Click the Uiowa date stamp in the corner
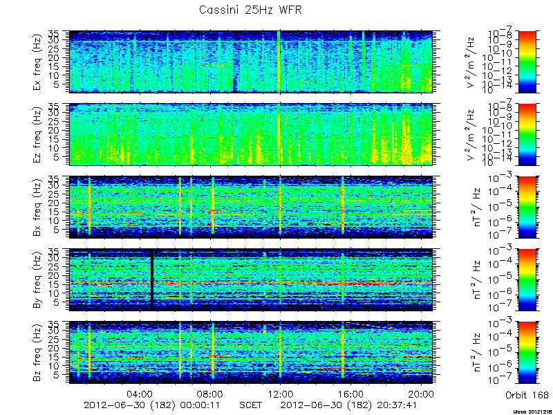553x415 pixels. point(532,412)
